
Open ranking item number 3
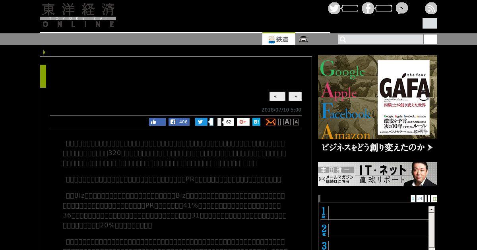point(374,245)
